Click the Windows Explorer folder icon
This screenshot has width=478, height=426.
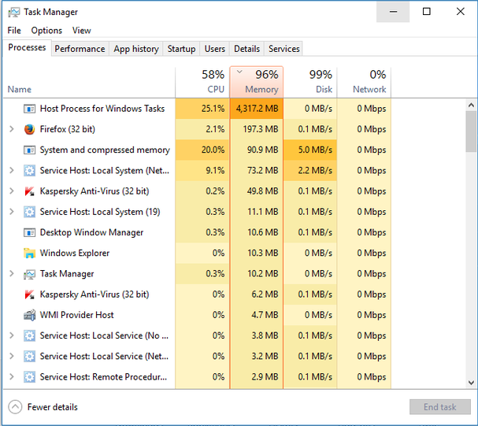[x=30, y=254]
